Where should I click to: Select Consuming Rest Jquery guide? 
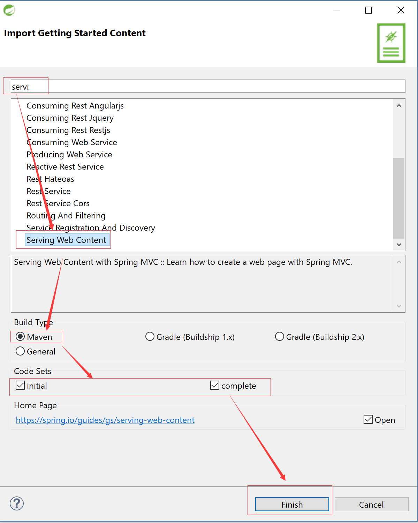70,118
